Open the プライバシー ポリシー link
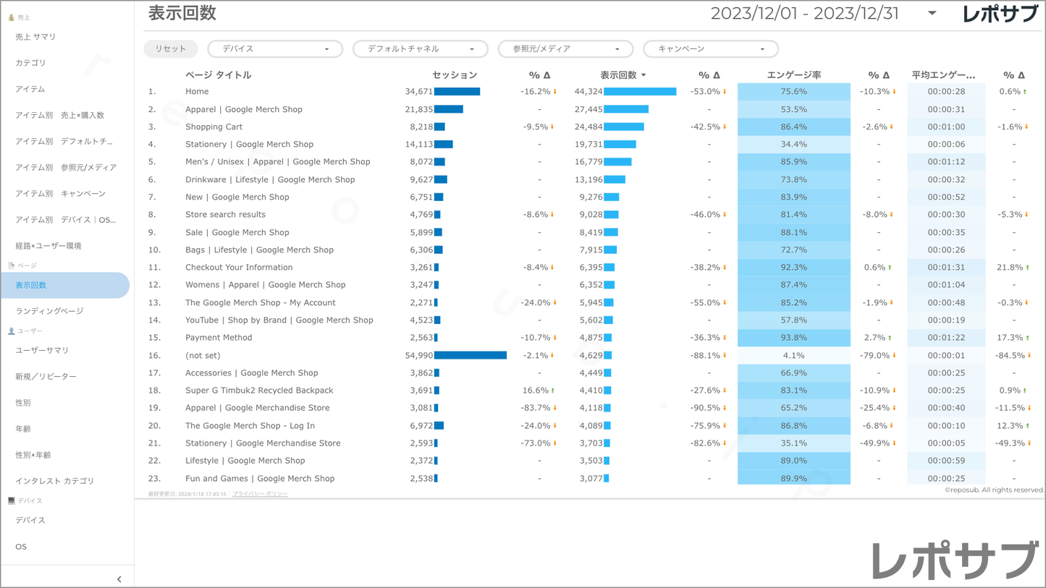This screenshot has height=588, width=1046. click(x=260, y=494)
